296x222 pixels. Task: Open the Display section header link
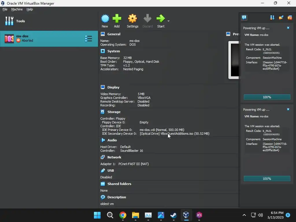[x=113, y=87]
